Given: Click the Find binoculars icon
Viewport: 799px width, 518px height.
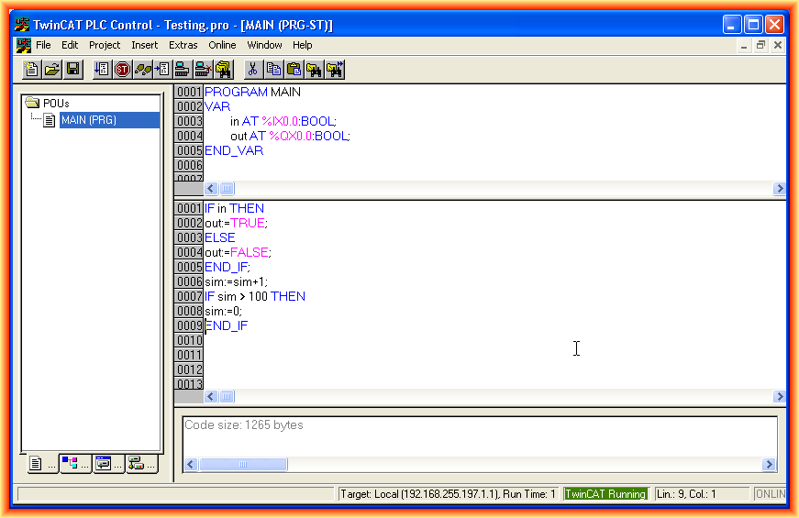Looking at the screenshot, I should [x=314, y=69].
